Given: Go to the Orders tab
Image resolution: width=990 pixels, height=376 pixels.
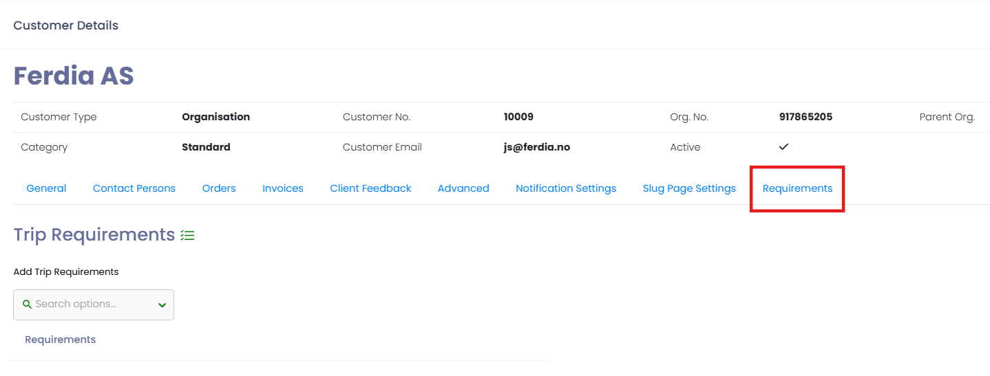Looking at the screenshot, I should click(219, 188).
